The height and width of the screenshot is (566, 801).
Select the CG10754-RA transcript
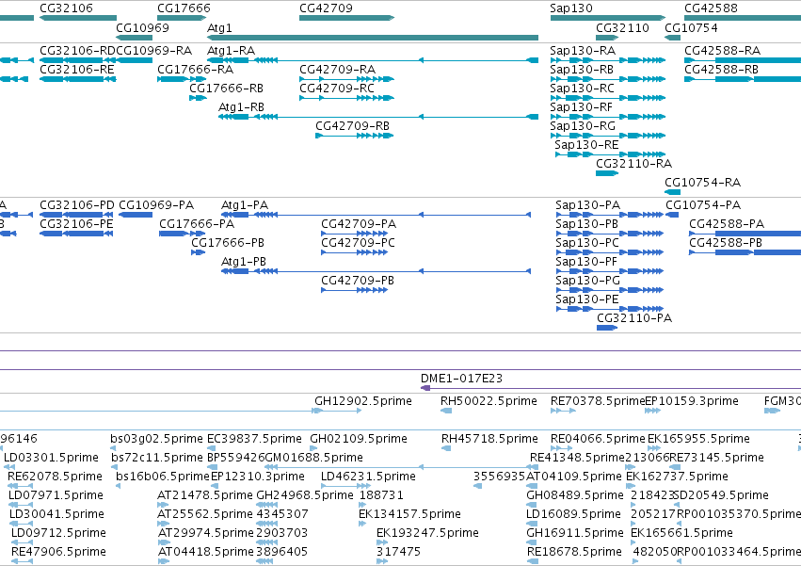tap(672, 192)
